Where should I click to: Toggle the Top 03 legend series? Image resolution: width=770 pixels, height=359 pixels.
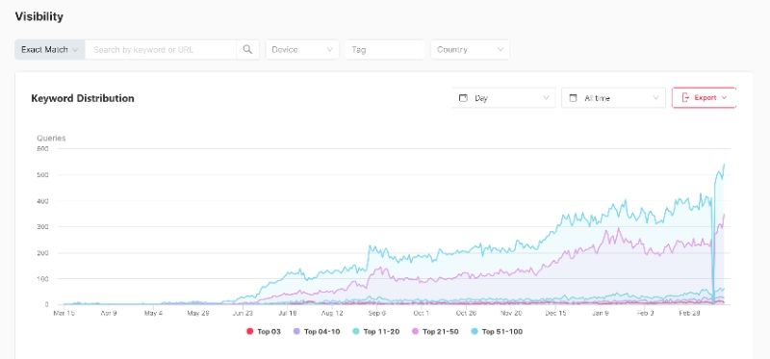pyautogui.click(x=263, y=331)
